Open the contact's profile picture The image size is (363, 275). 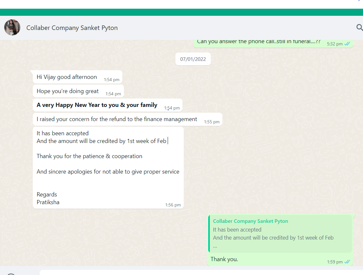click(x=12, y=28)
